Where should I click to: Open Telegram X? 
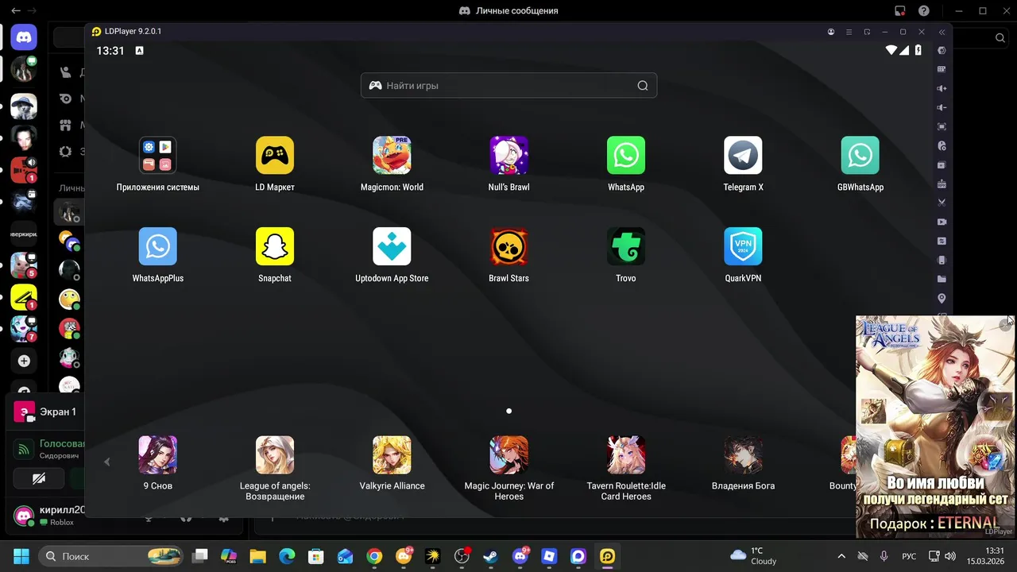pos(743,155)
